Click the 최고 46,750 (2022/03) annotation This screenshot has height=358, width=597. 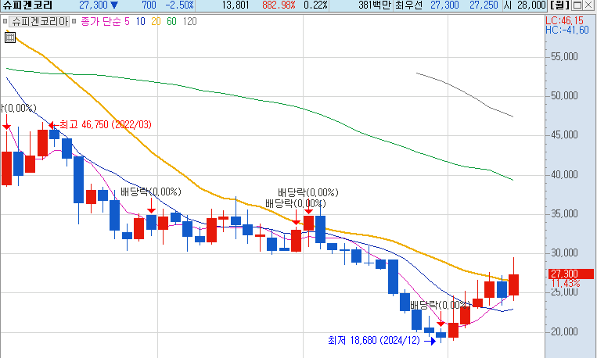[x=106, y=125]
